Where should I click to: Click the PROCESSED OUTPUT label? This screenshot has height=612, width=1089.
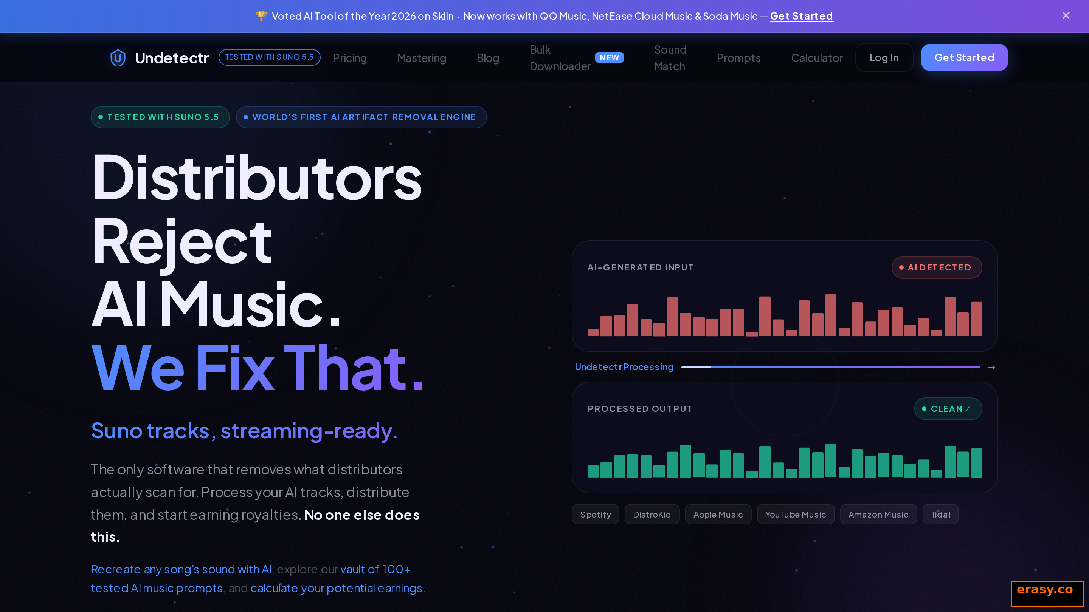pos(640,409)
